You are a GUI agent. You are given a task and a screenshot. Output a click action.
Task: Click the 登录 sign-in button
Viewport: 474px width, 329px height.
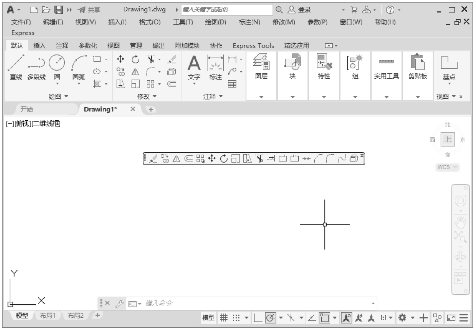click(300, 10)
